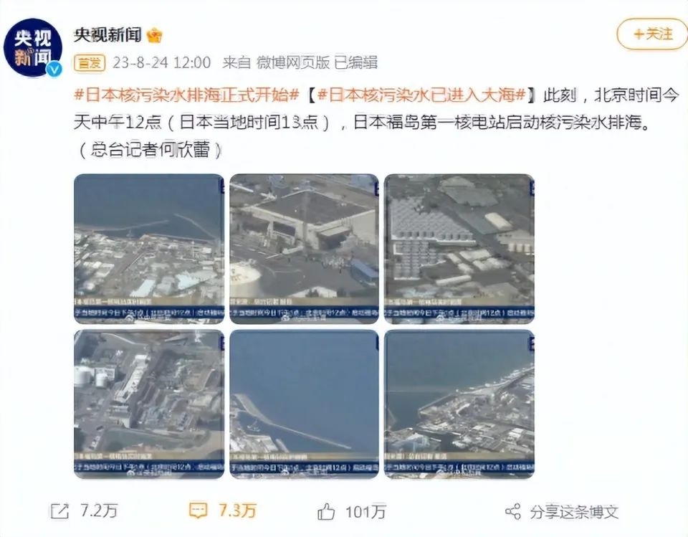
Task: Open first thumbnail showing coastline and breakwater
Action: point(149,249)
